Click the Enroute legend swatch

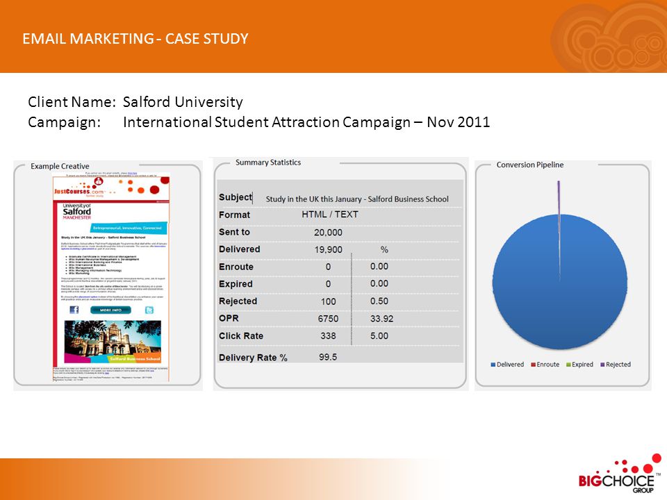coord(533,365)
